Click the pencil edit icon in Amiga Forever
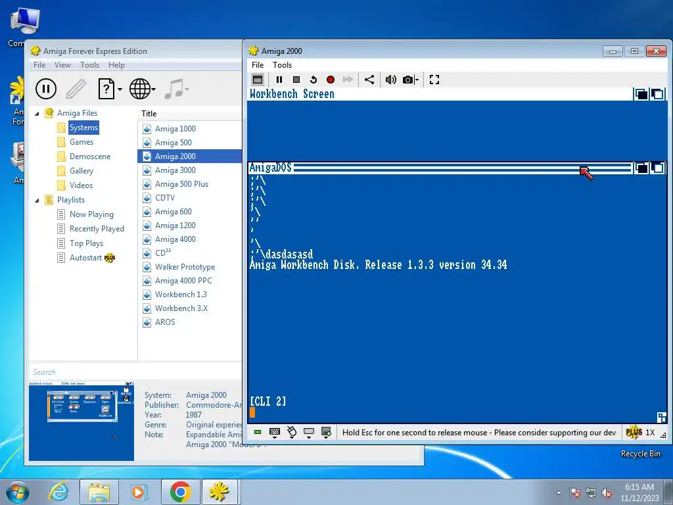Image resolution: width=673 pixels, height=505 pixels. pyautogui.click(x=76, y=89)
